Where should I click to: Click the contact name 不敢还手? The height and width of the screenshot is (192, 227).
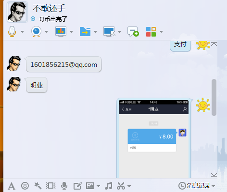(49, 8)
